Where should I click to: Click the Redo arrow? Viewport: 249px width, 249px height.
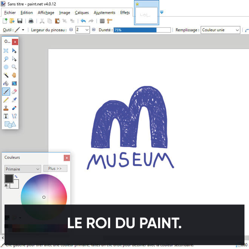click(91, 21)
